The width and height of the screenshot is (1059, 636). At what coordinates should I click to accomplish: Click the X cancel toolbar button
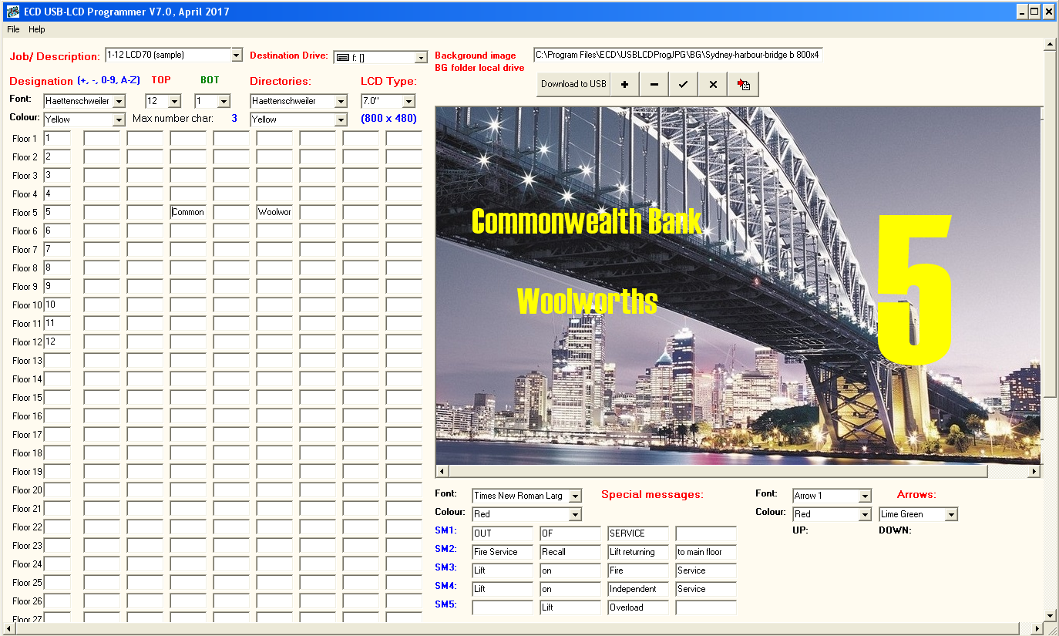(x=713, y=84)
